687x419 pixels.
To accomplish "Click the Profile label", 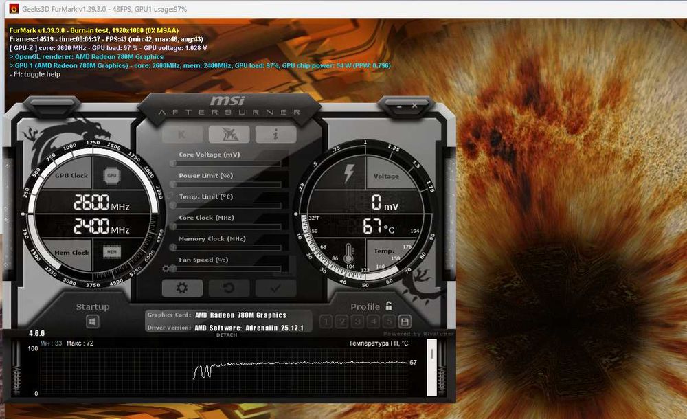I will [x=365, y=307].
